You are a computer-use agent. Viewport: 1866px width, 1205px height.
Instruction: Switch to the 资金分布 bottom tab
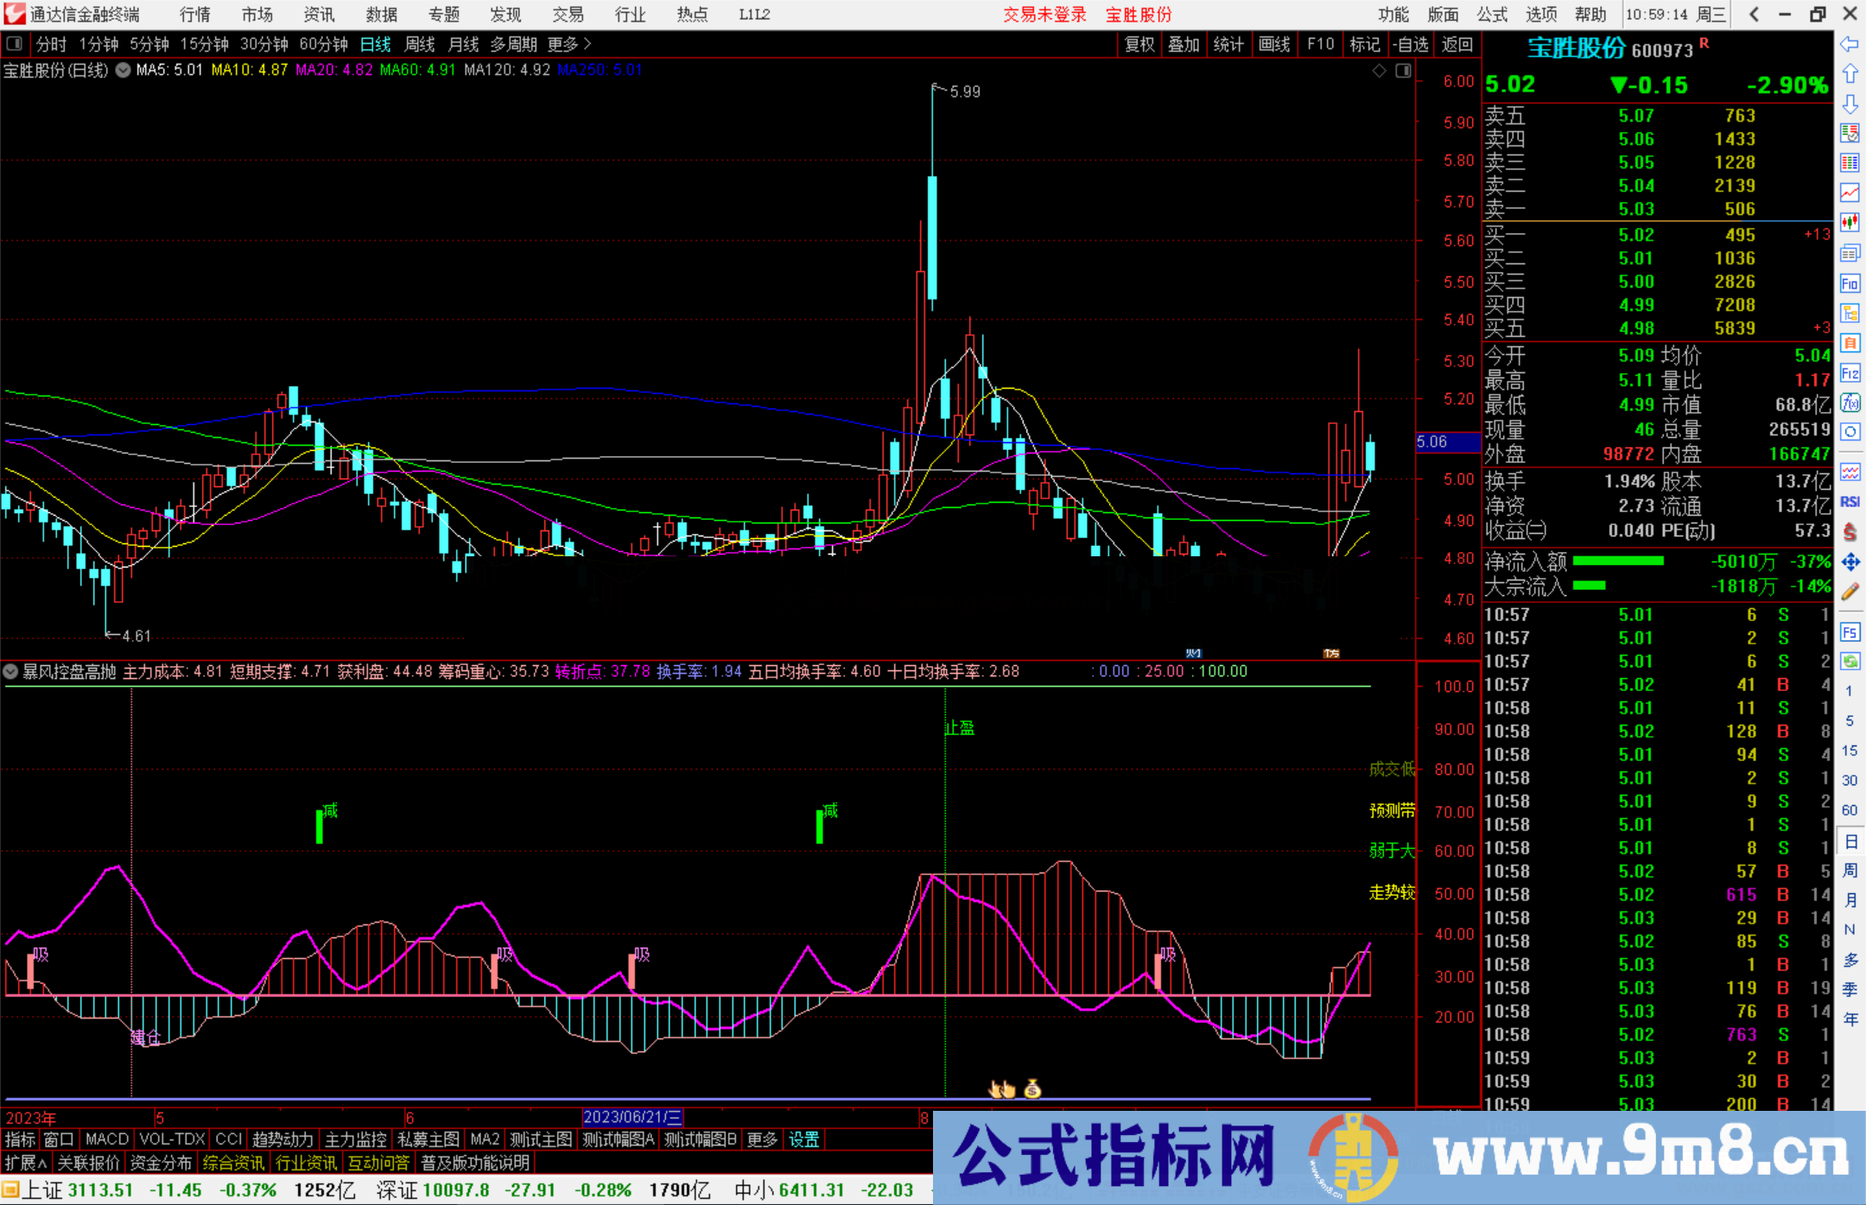pos(161,1163)
